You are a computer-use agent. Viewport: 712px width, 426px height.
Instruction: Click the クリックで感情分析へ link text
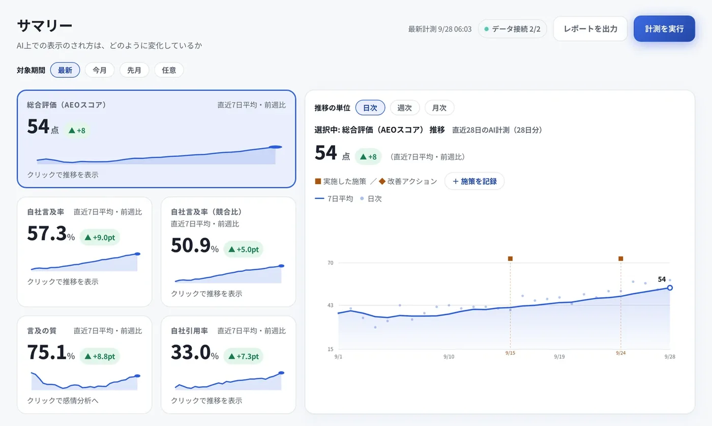tap(63, 401)
